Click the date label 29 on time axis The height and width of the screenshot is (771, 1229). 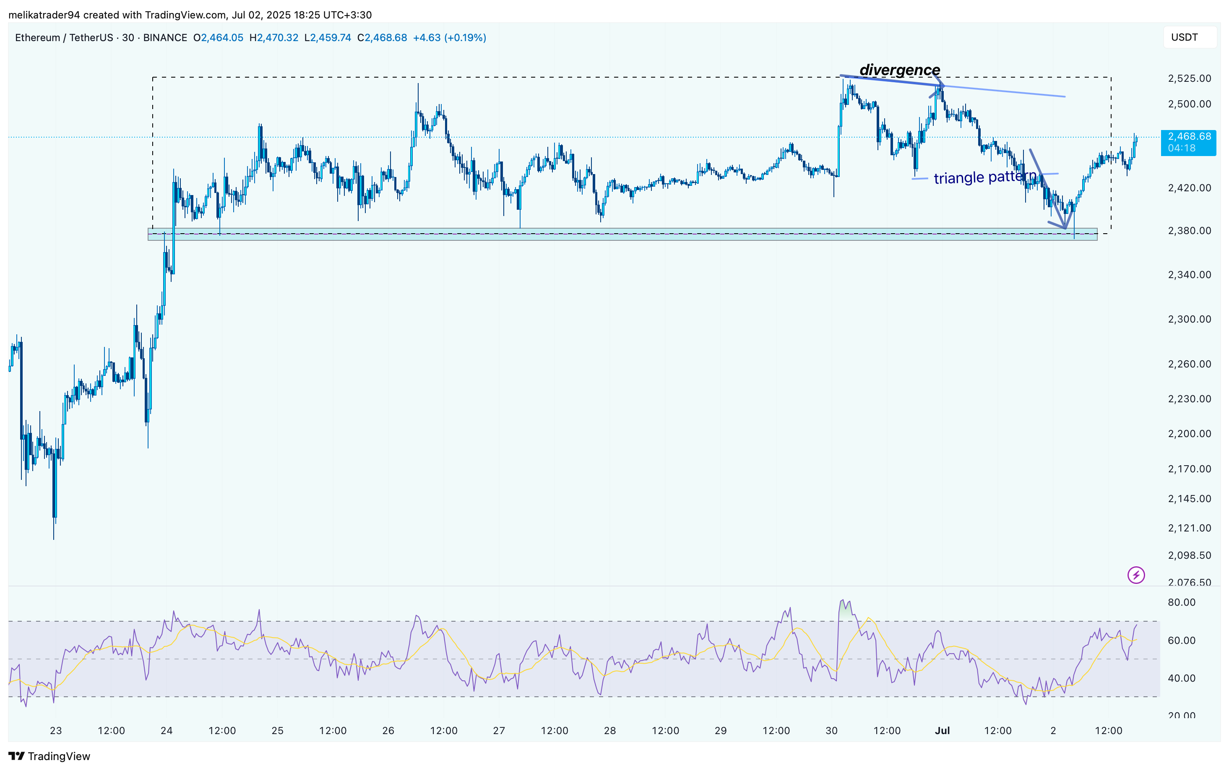click(720, 731)
